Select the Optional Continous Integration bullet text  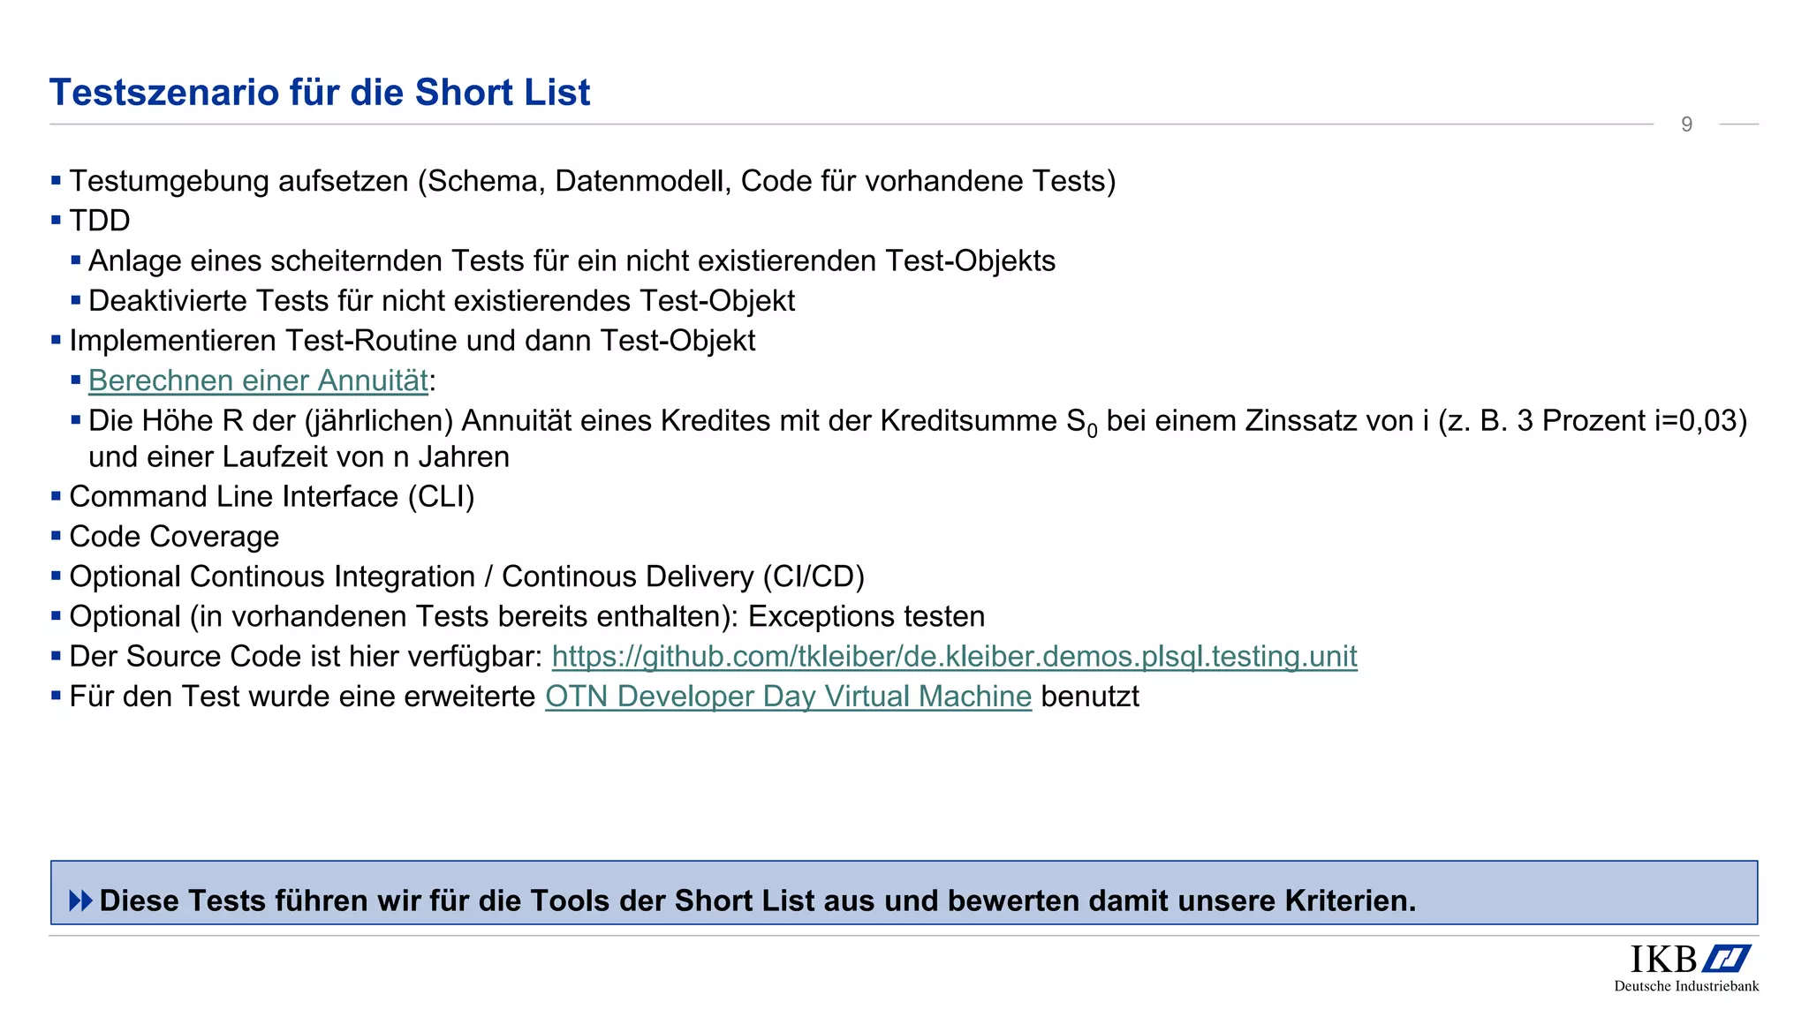tap(467, 576)
